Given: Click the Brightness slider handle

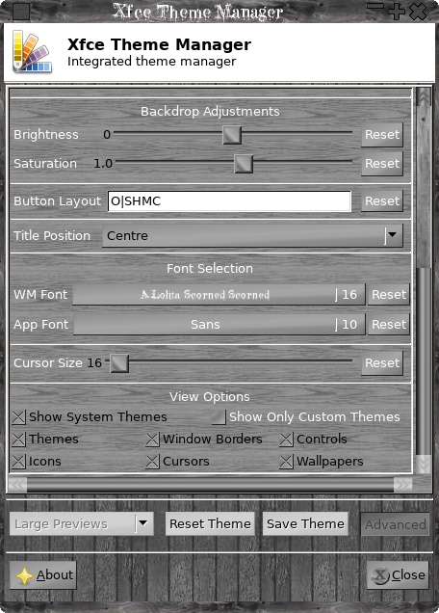Looking at the screenshot, I should click(x=232, y=135).
